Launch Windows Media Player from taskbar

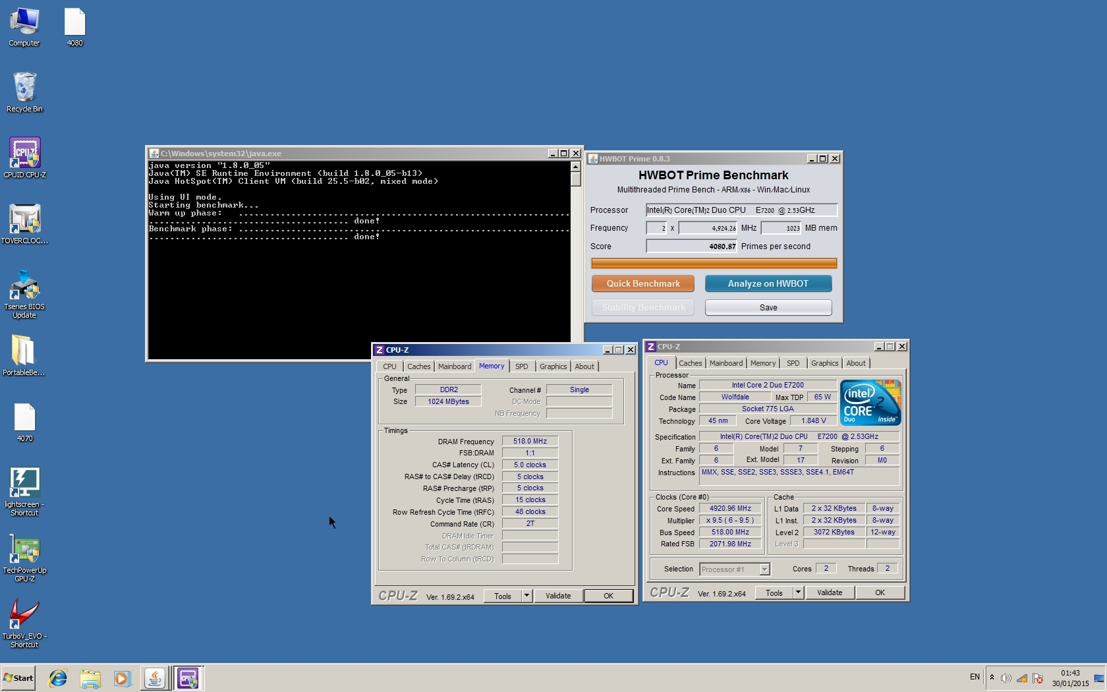122,678
